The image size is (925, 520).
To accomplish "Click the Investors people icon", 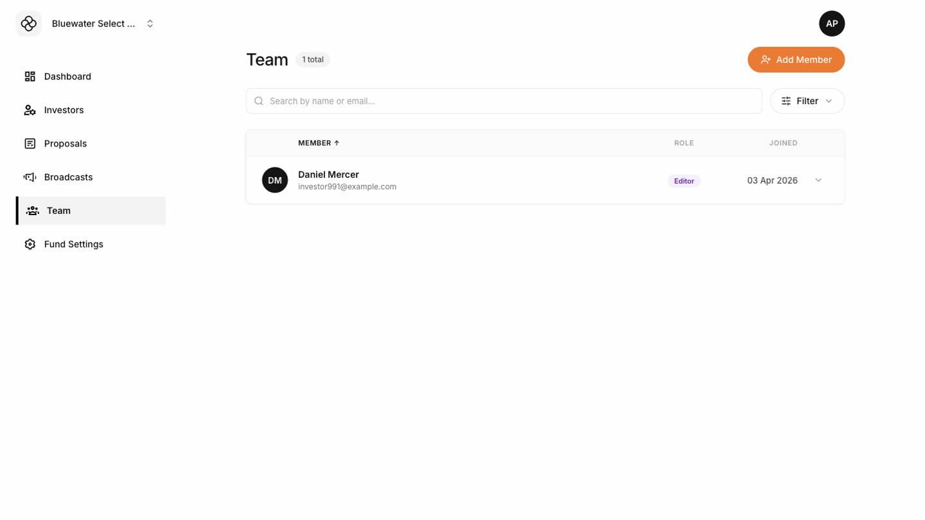I will 30,110.
